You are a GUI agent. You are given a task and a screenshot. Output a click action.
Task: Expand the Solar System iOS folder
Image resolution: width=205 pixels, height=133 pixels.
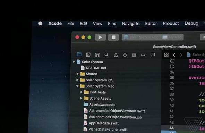click(77, 80)
